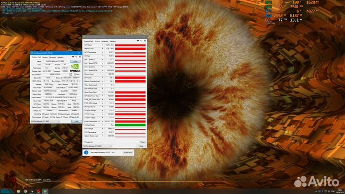Open the GPU Clock sensor dropdown
The width and height of the screenshot is (345, 194).
103,45
